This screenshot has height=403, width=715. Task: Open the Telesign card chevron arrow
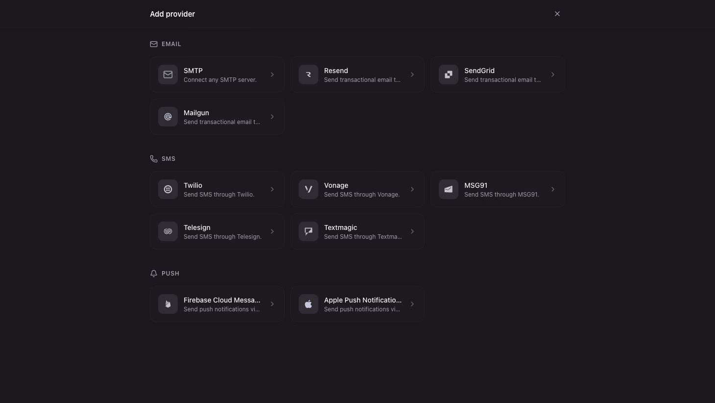coord(272,231)
